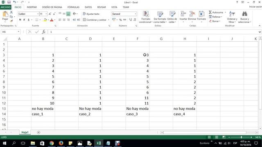This screenshot has height=147, width=262.
Task: Open the Calibri font name dropdown
Action: 38,14
